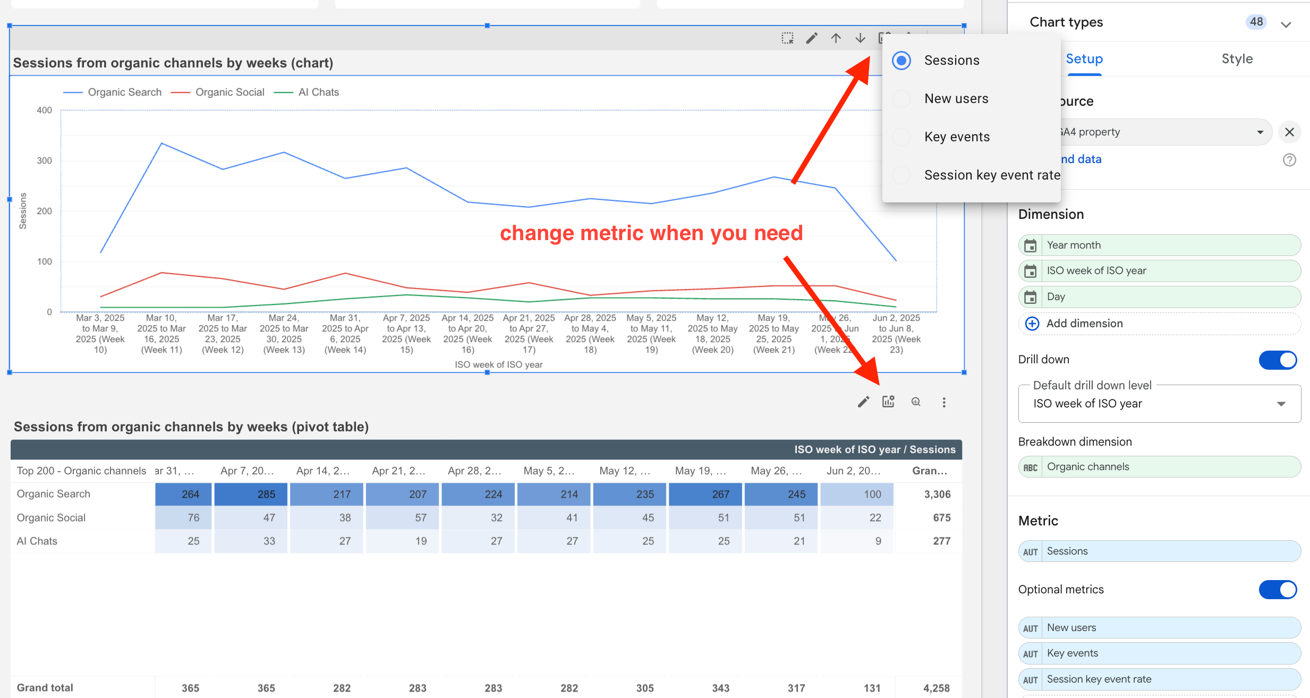Disable the Optional metrics toggle

1278,590
